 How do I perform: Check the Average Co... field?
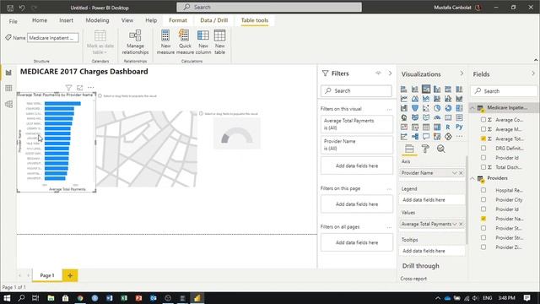483,120
